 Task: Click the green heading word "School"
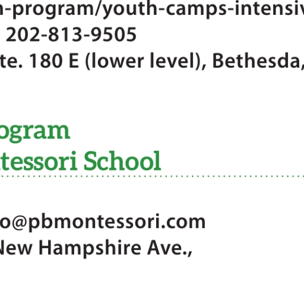[x=122, y=160]
